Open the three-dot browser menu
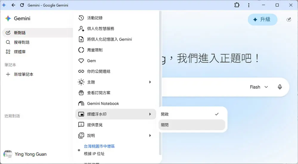Viewport: 298px width, 164px height. 249,5
